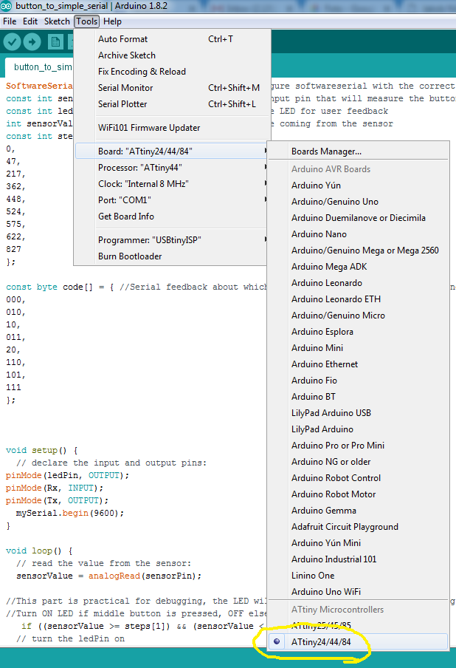The image size is (456, 668).
Task: Select Arduino BT board
Action: click(357, 396)
